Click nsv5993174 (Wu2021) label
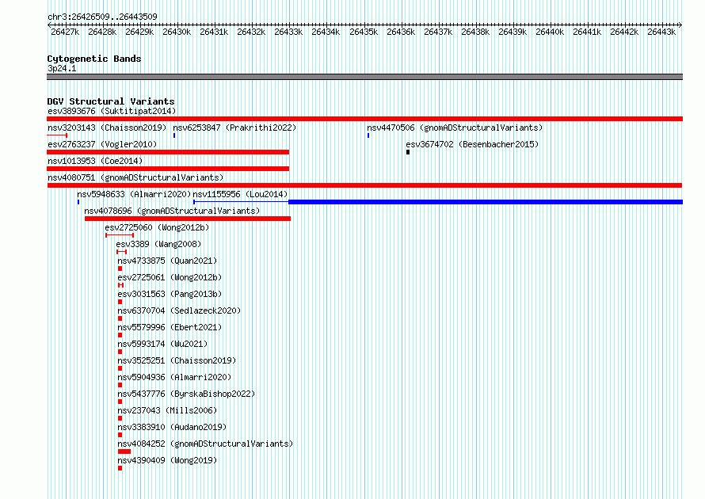The image size is (705, 499). (x=162, y=344)
